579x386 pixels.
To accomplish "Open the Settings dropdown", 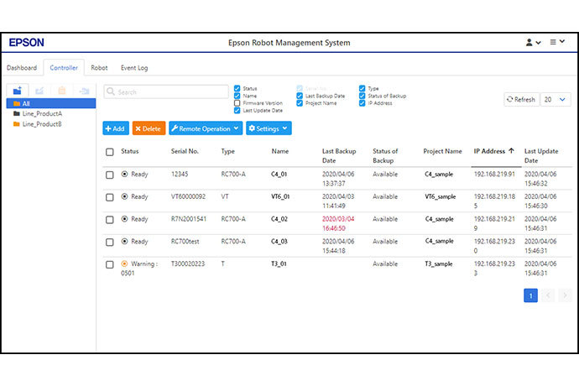I will (x=269, y=128).
